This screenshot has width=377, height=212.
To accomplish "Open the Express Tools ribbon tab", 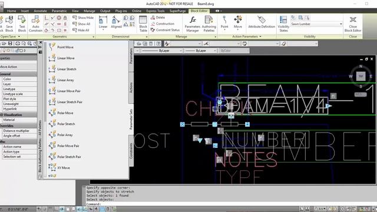I will coord(156,11).
